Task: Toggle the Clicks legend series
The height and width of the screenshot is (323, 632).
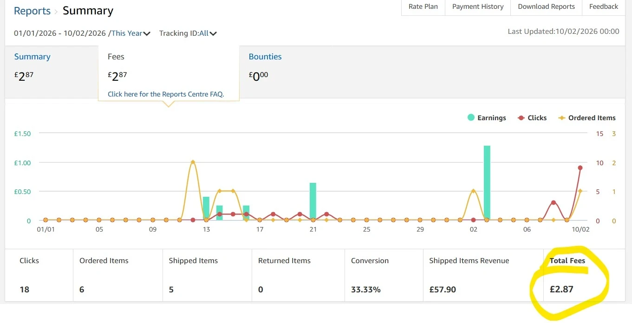Action: click(x=532, y=118)
